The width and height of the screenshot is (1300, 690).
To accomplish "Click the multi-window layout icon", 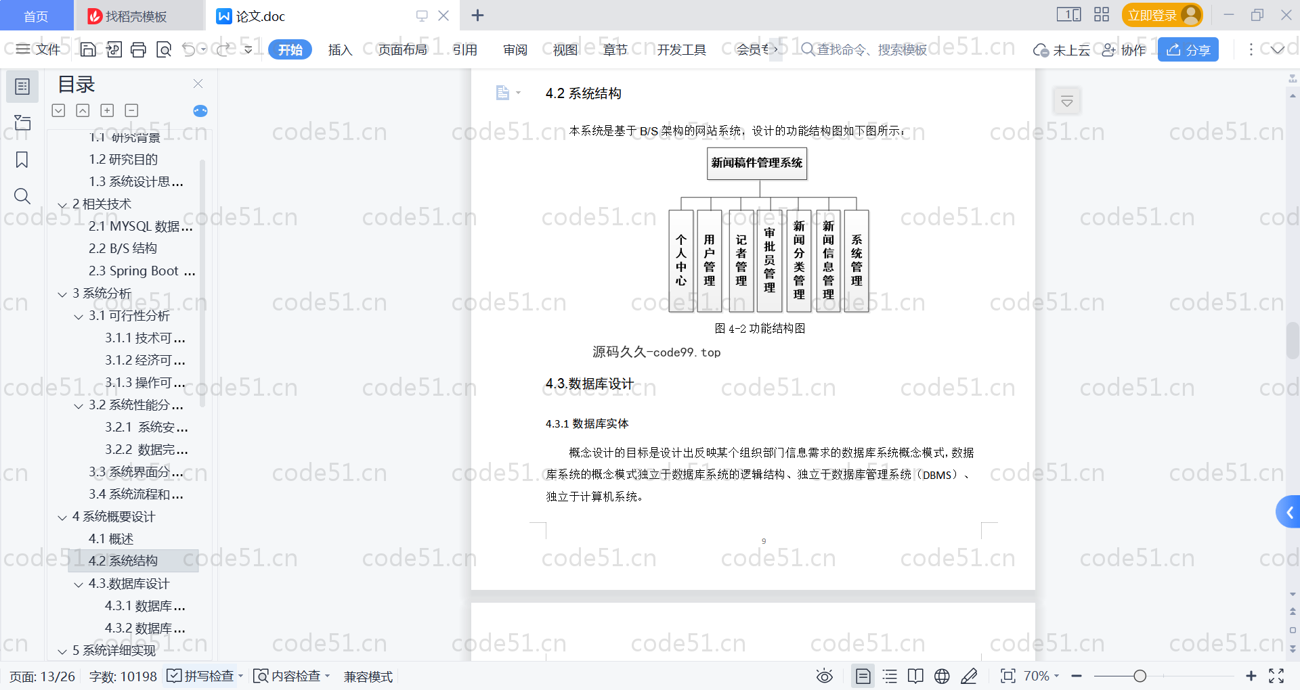I will point(1069,15).
